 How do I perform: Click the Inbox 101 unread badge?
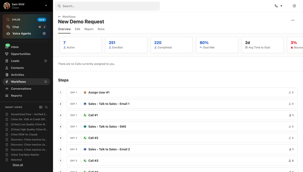pyautogui.click(x=8, y=45)
